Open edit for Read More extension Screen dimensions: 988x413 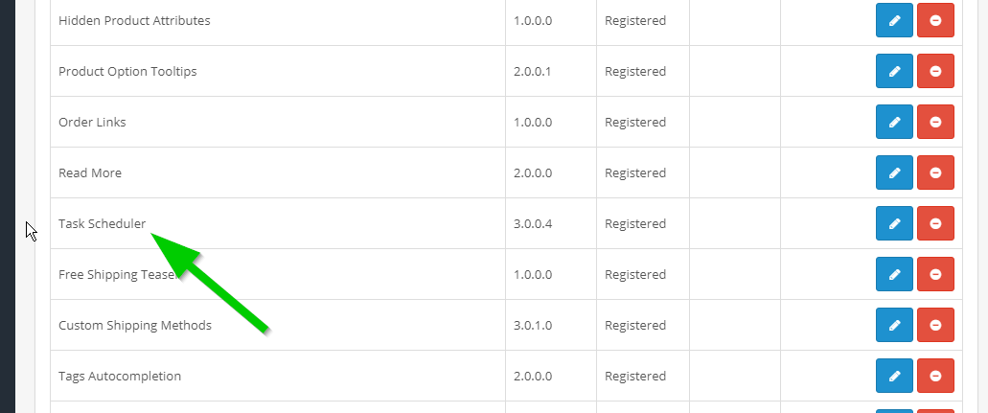[x=894, y=172]
